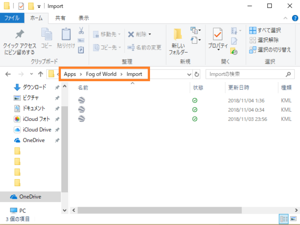Open the ファイル menu tab
300x225 pixels.
12,18
